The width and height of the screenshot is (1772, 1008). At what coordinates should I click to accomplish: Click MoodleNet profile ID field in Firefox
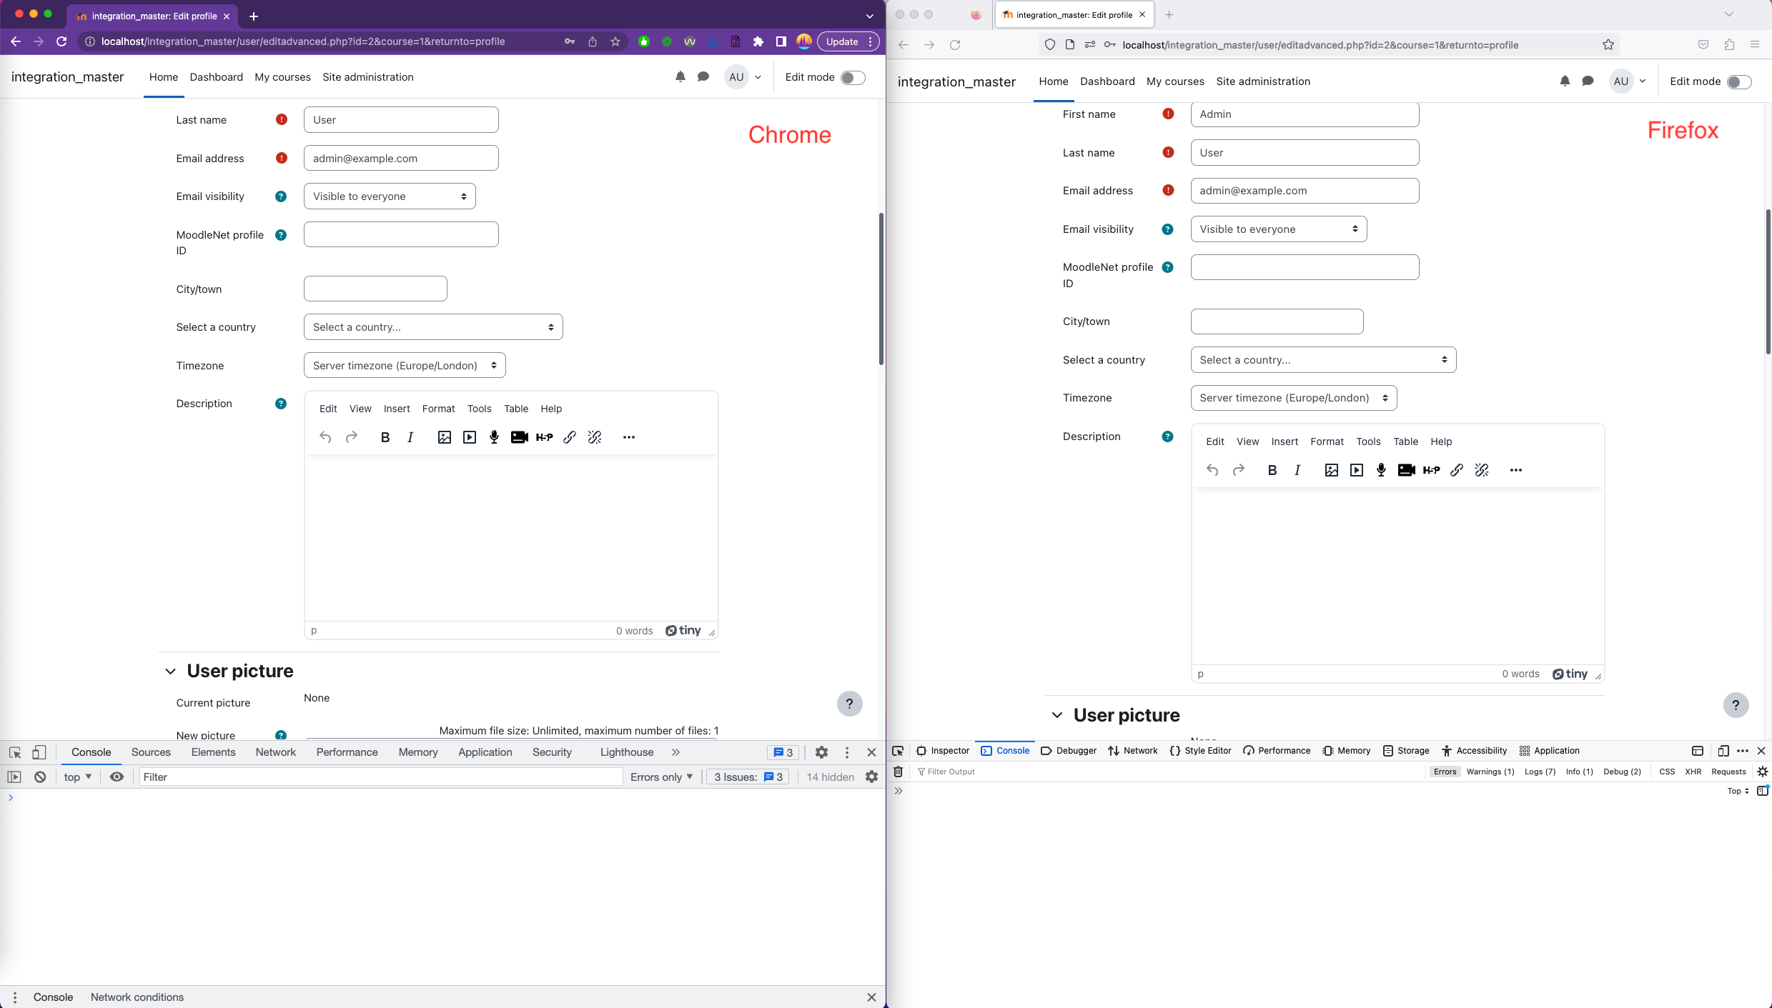coord(1305,267)
